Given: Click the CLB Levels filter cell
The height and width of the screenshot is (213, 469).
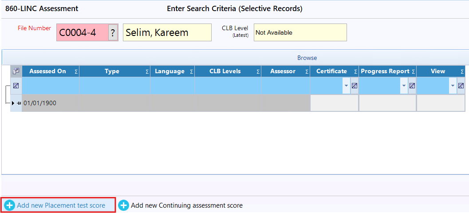Looking at the screenshot, I should click(228, 86).
